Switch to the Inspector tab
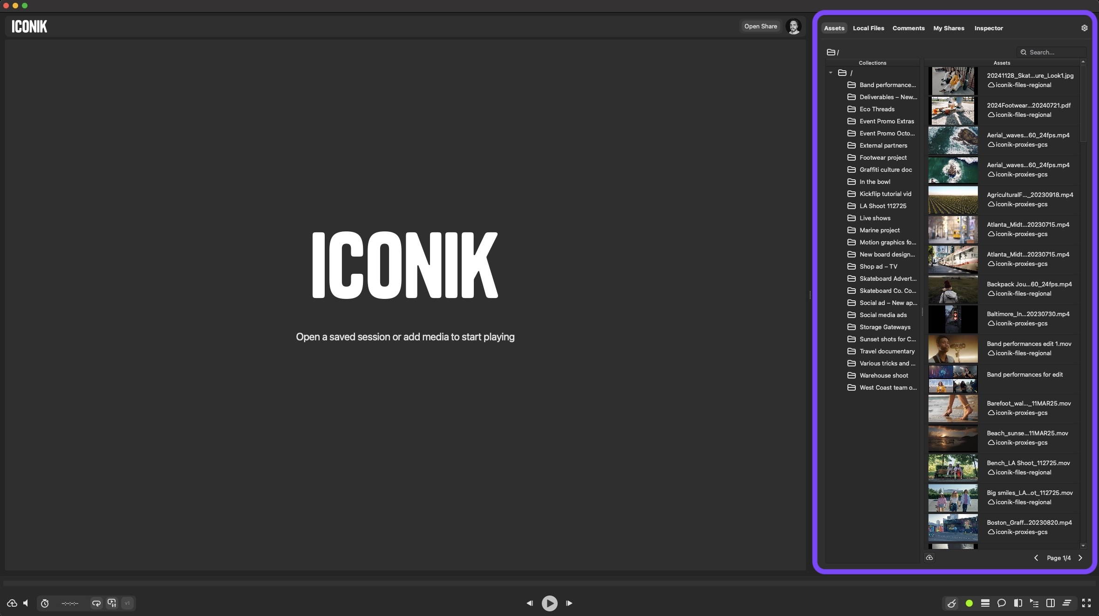The height and width of the screenshot is (616, 1099). (988, 28)
